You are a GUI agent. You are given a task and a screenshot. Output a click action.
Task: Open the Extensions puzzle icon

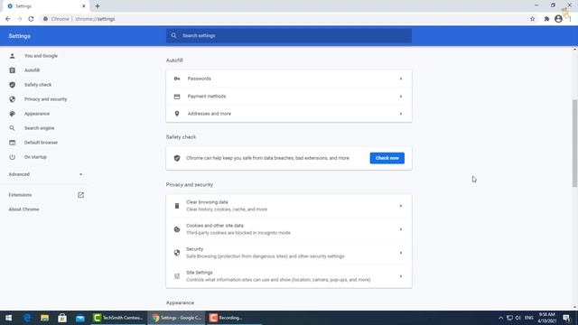[546, 19]
